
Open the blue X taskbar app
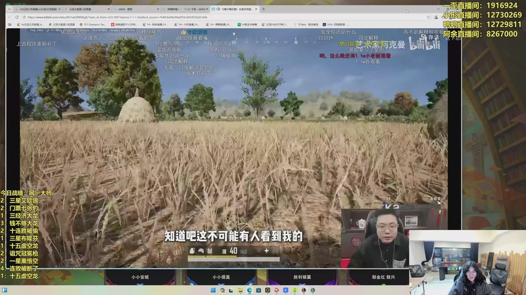285,290
